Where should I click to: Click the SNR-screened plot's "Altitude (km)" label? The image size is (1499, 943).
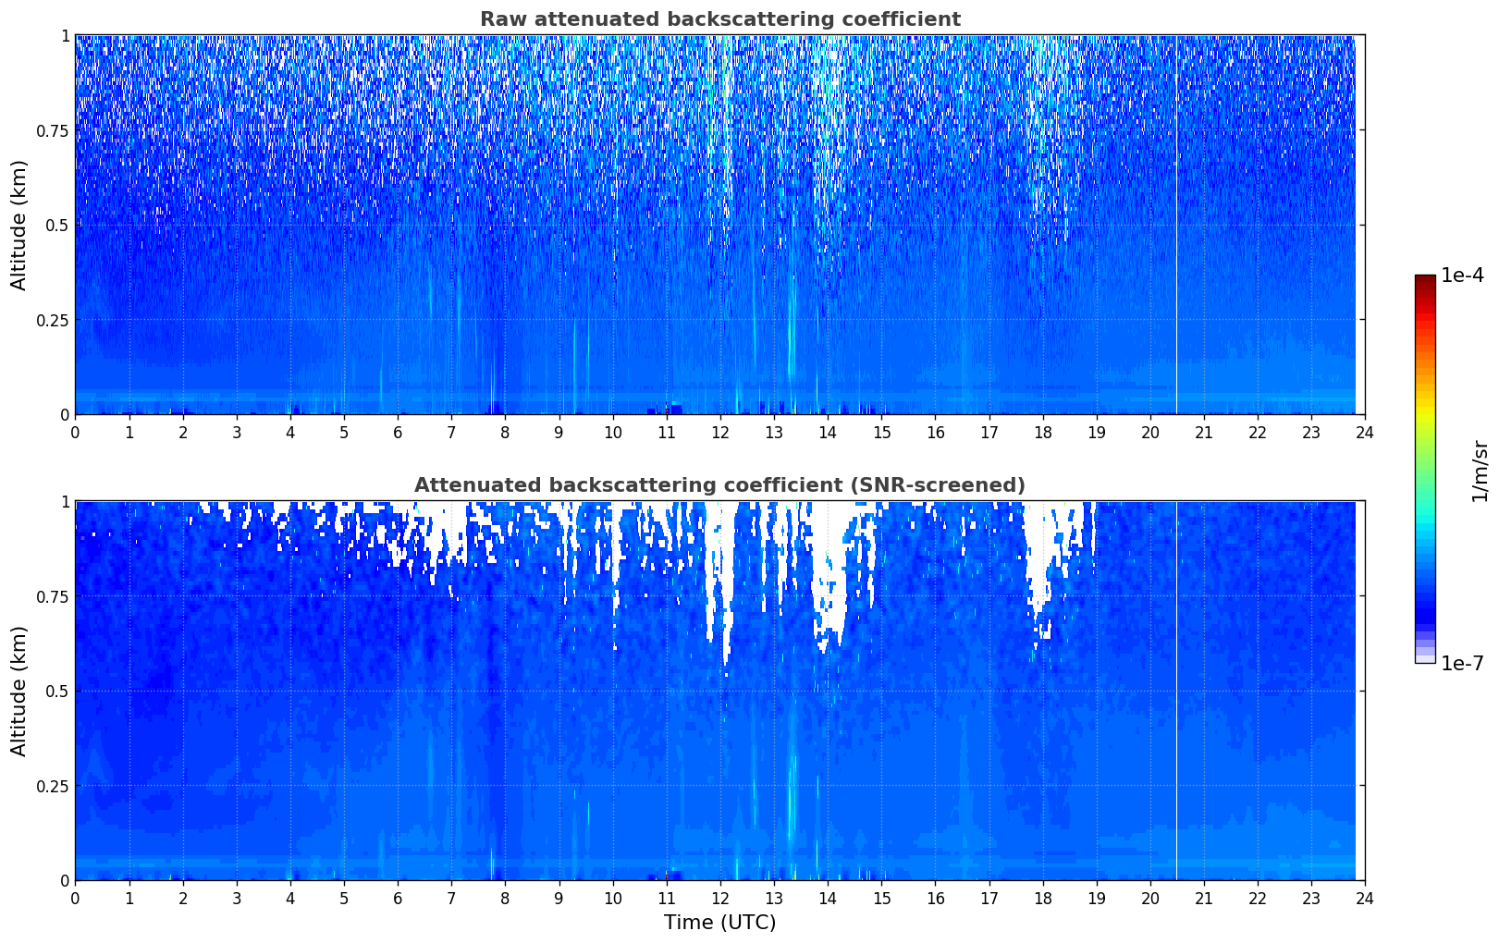point(19,691)
